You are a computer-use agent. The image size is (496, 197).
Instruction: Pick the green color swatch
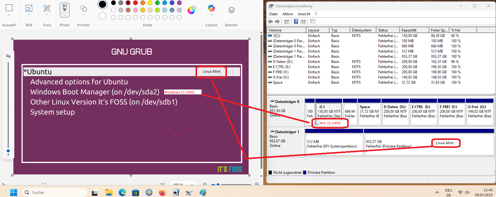(x=157, y=3)
